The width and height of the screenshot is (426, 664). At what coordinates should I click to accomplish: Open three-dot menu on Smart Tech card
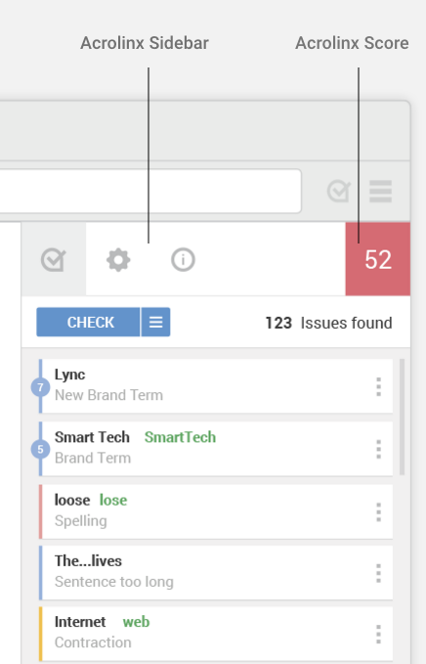tap(379, 449)
